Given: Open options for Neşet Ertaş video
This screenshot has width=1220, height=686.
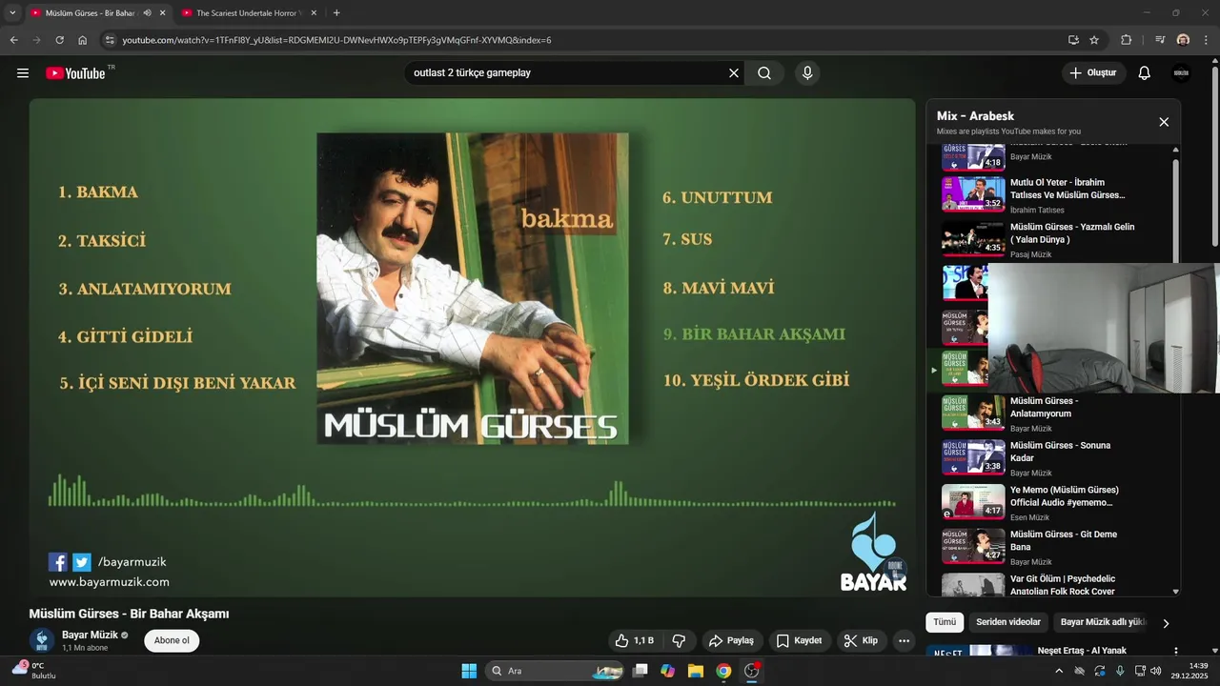Looking at the screenshot, I should [x=1175, y=652].
